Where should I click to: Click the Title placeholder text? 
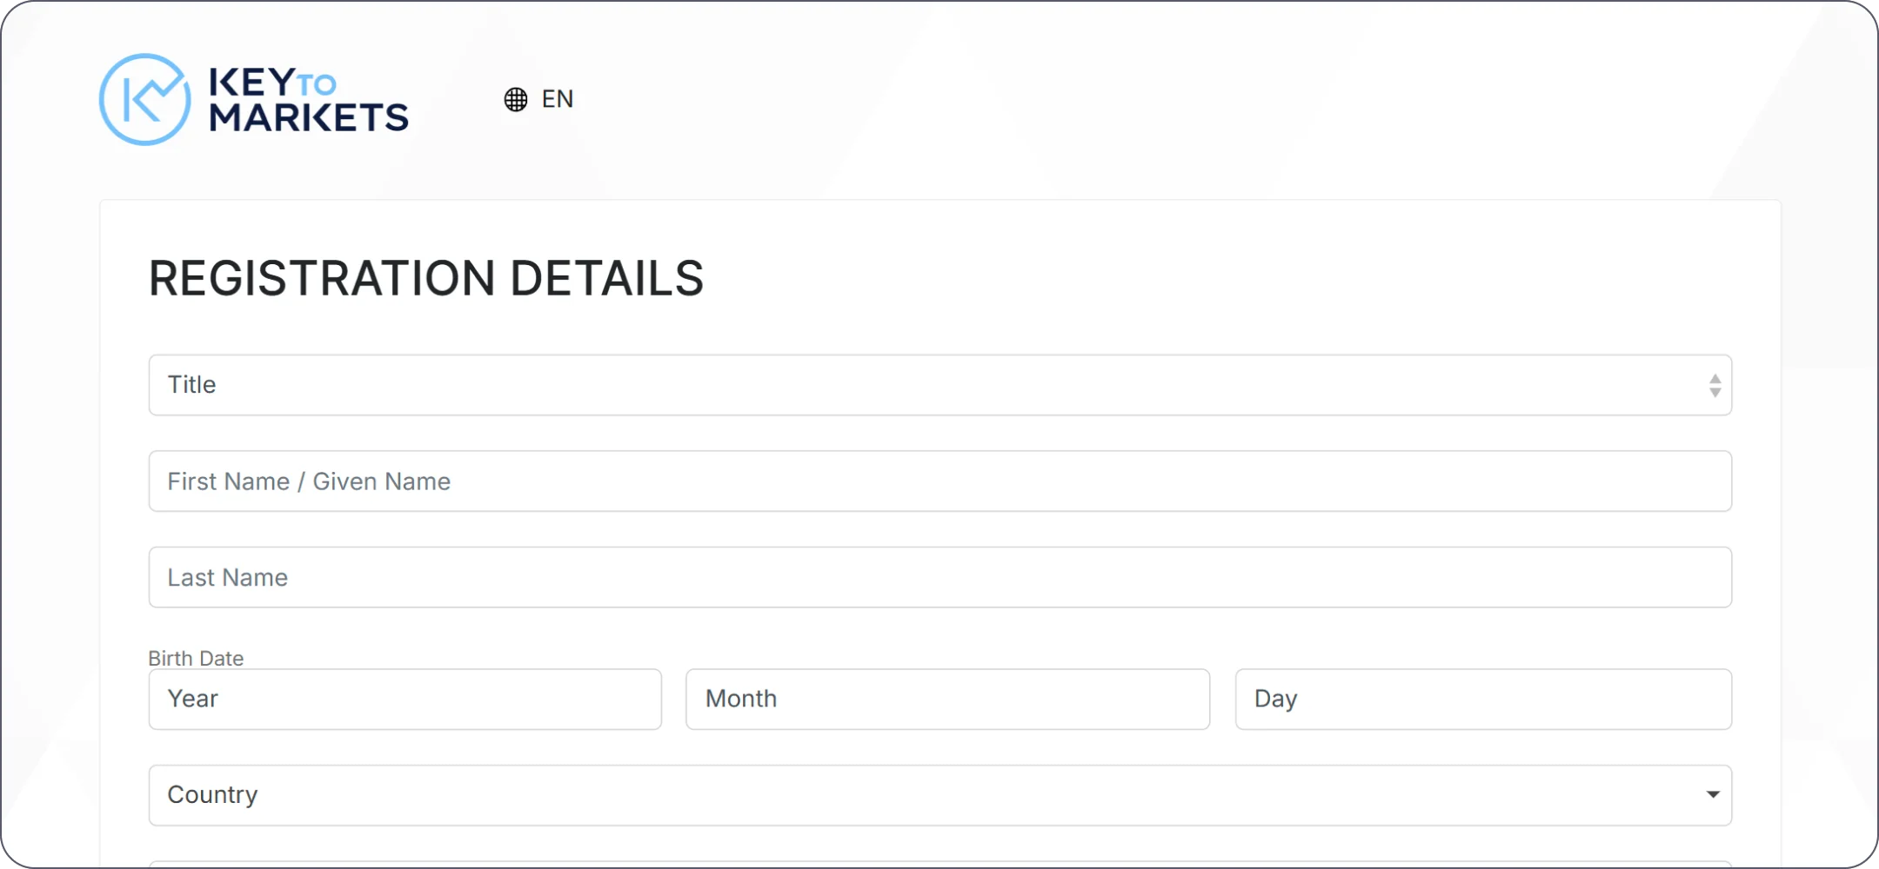point(191,385)
